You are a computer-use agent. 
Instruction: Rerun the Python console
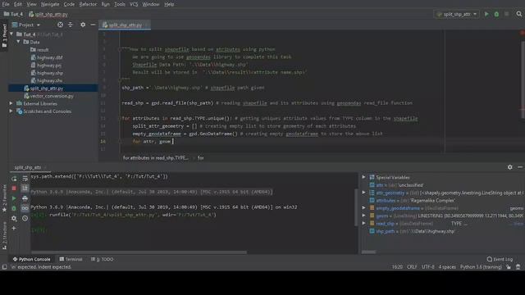(14, 179)
